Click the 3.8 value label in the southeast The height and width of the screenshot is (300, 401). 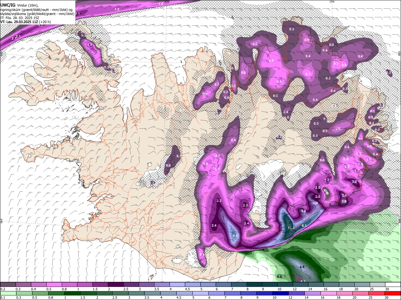pyautogui.click(x=344, y=201)
